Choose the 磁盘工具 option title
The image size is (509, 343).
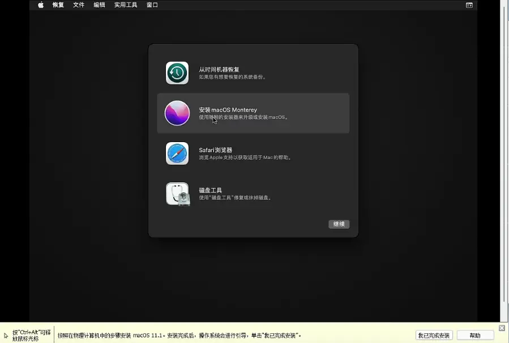[210, 190]
